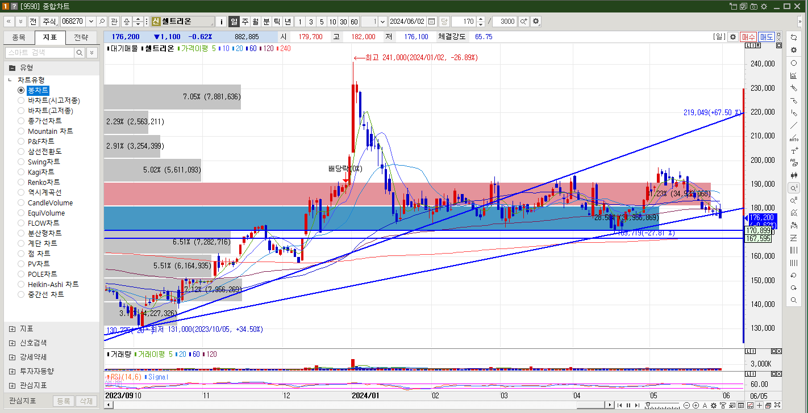Screen dimensions: 808x413
Task: Expand the 신호검색 tree section
Action: pos(12,343)
